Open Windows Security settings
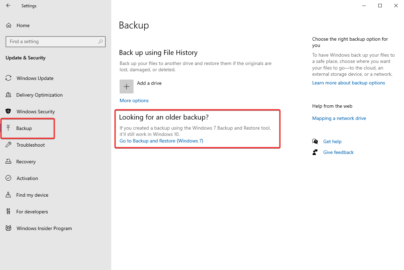Screen dimensions: 404x270 tap(8, 112)
